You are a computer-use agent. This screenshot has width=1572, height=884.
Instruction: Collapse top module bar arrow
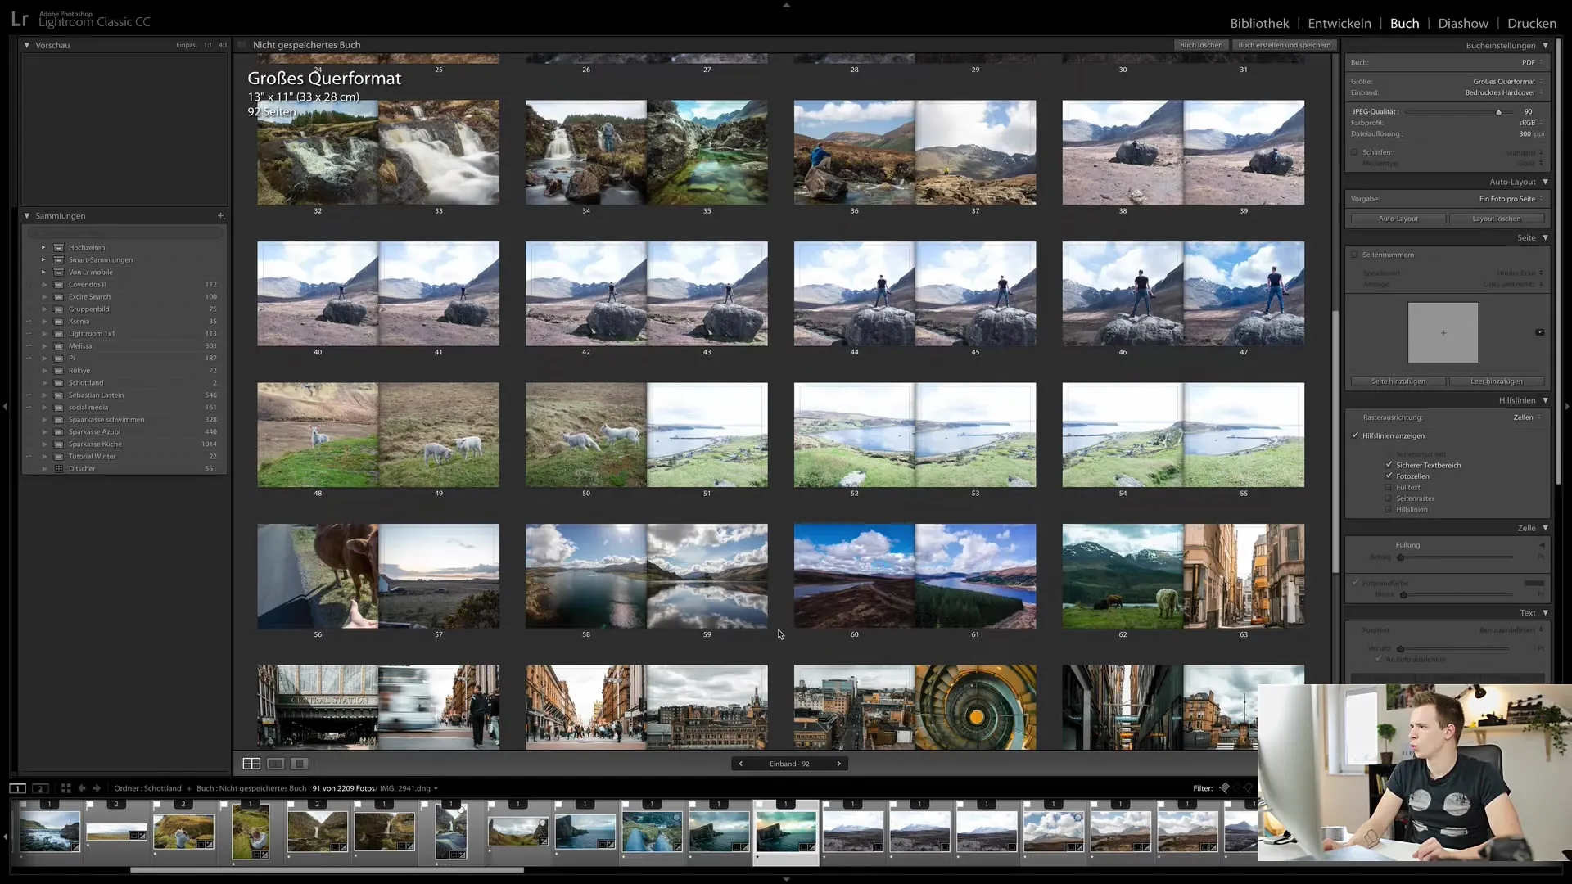786,5
